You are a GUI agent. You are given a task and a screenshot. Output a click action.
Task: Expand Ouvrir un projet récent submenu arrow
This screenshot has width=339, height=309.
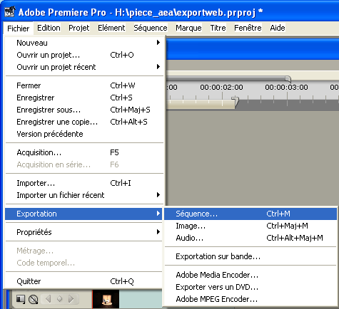tap(158, 67)
